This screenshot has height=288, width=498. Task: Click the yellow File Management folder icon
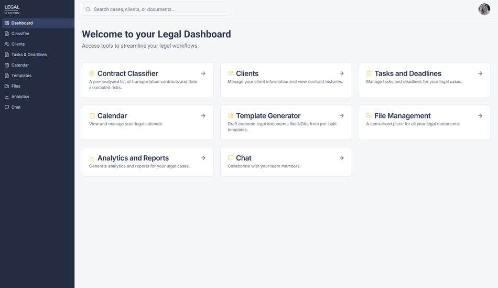point(369,116)
